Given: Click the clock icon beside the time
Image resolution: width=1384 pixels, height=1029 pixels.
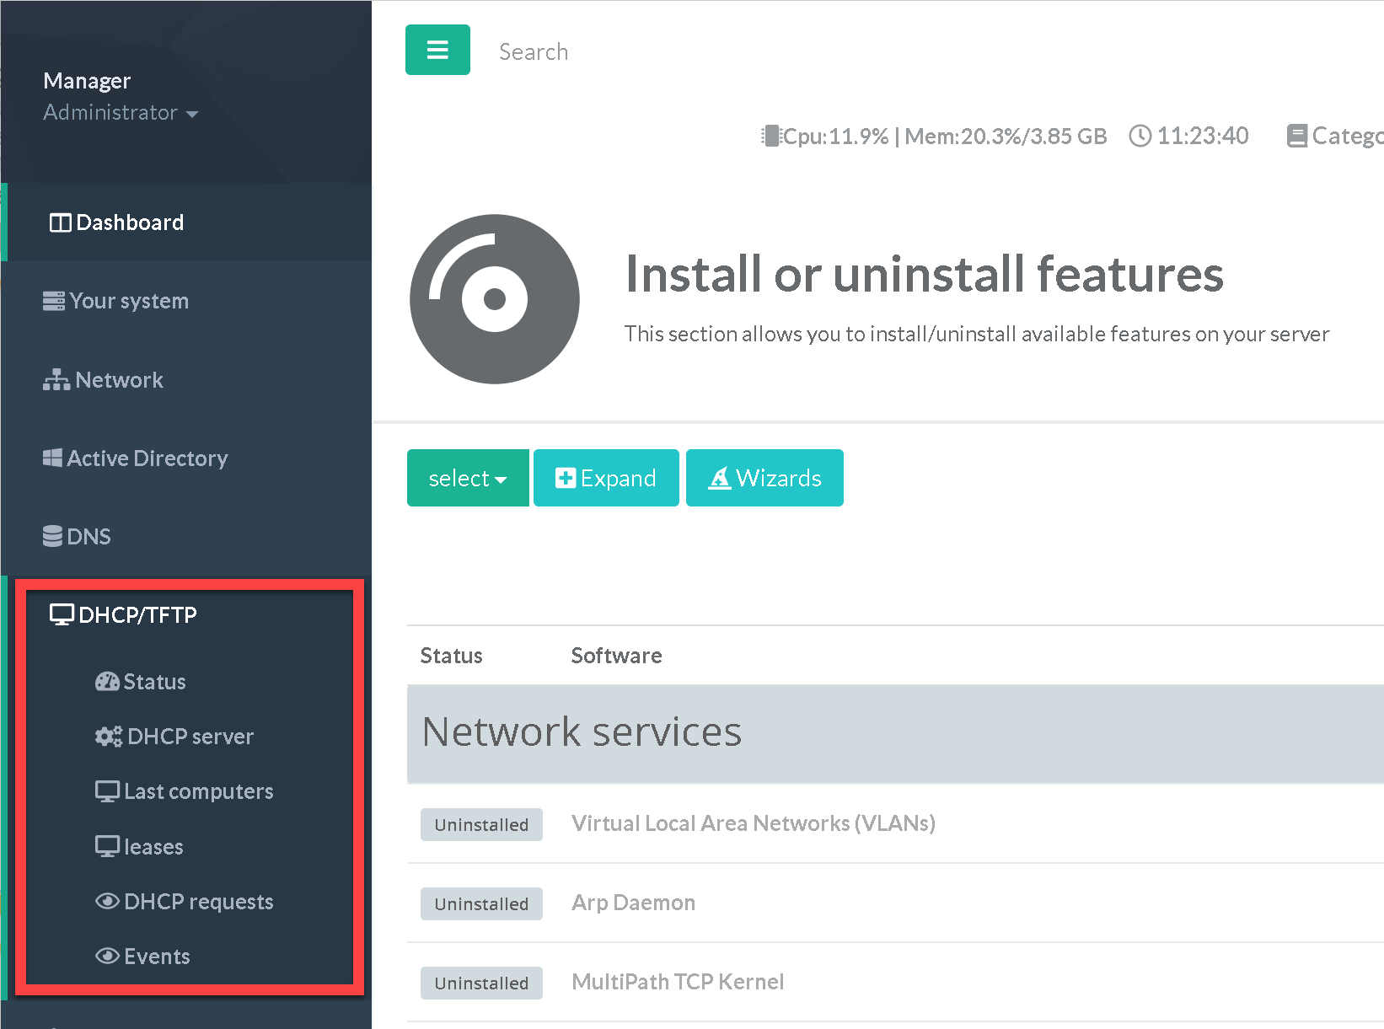Looking at the screenshot, I should click(x=1140, y=136).
